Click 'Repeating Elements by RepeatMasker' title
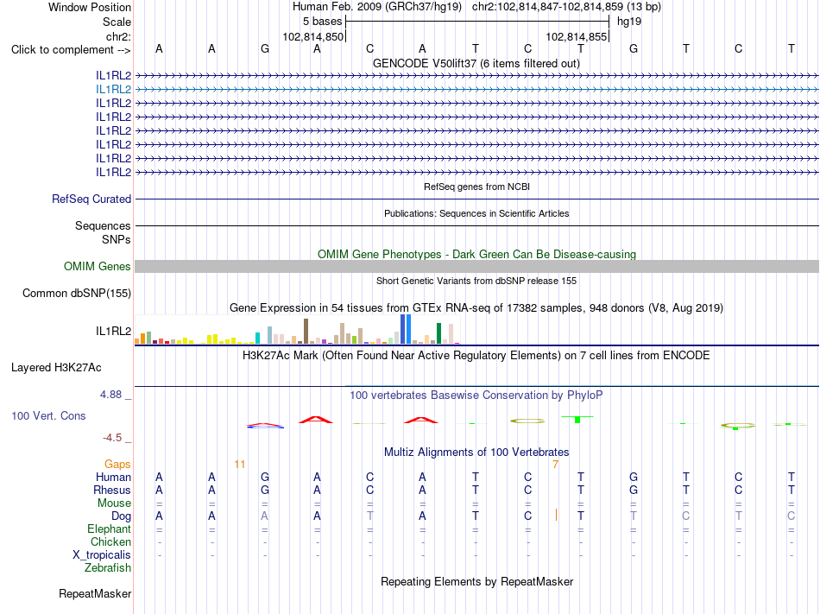The height and width of the screenshot is (614, 820). [477, 581]
